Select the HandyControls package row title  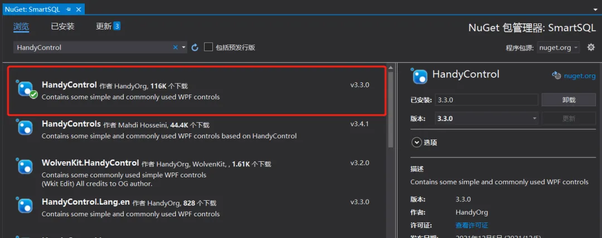tap(71, 124)
